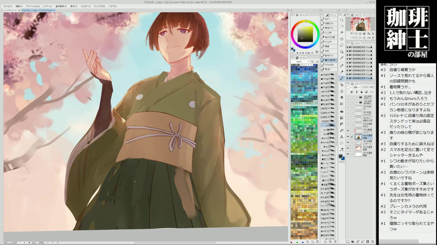This screenshot has width=437, height=245.
Task: Expand the topmost layer folder
Action: point(357,97)
